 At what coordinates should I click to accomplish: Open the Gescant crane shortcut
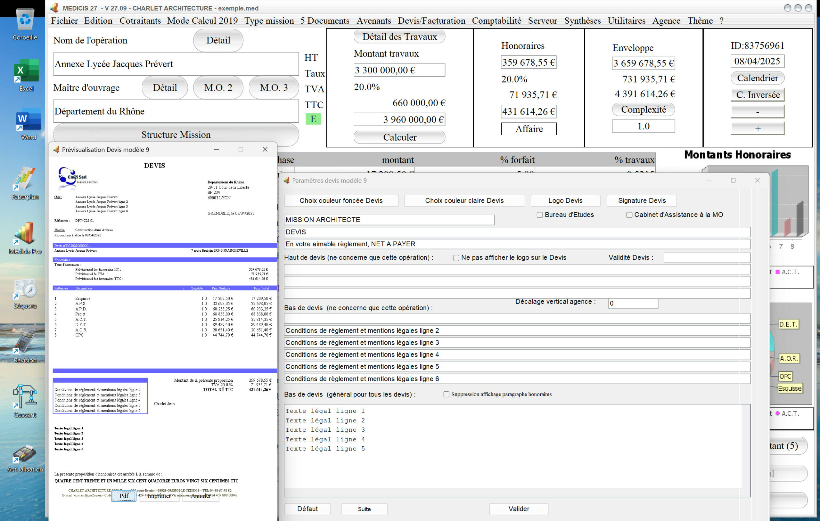25,401
